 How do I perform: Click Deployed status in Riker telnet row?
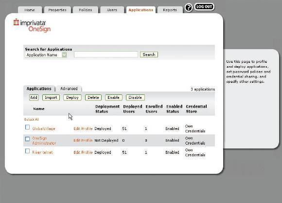coord(103,152)
